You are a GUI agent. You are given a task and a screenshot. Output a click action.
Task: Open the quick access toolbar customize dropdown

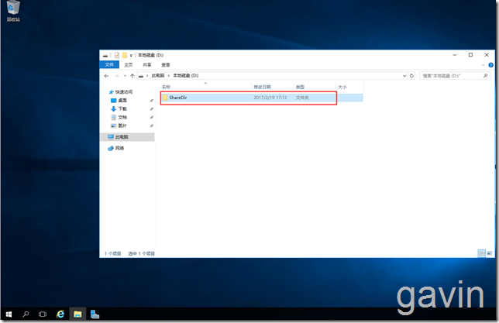coord(131,55)
